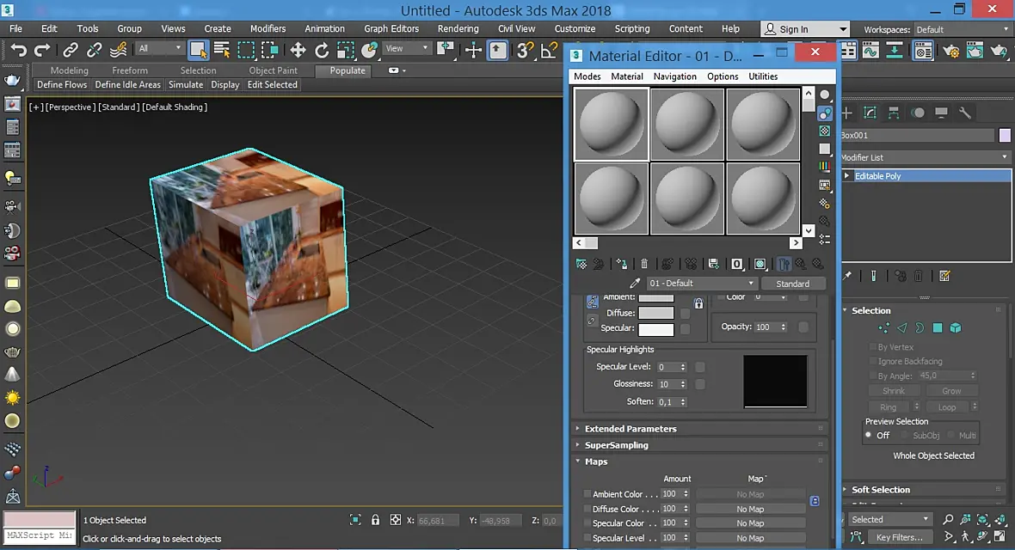Select the Move tool icon

(x=298, y=50)
